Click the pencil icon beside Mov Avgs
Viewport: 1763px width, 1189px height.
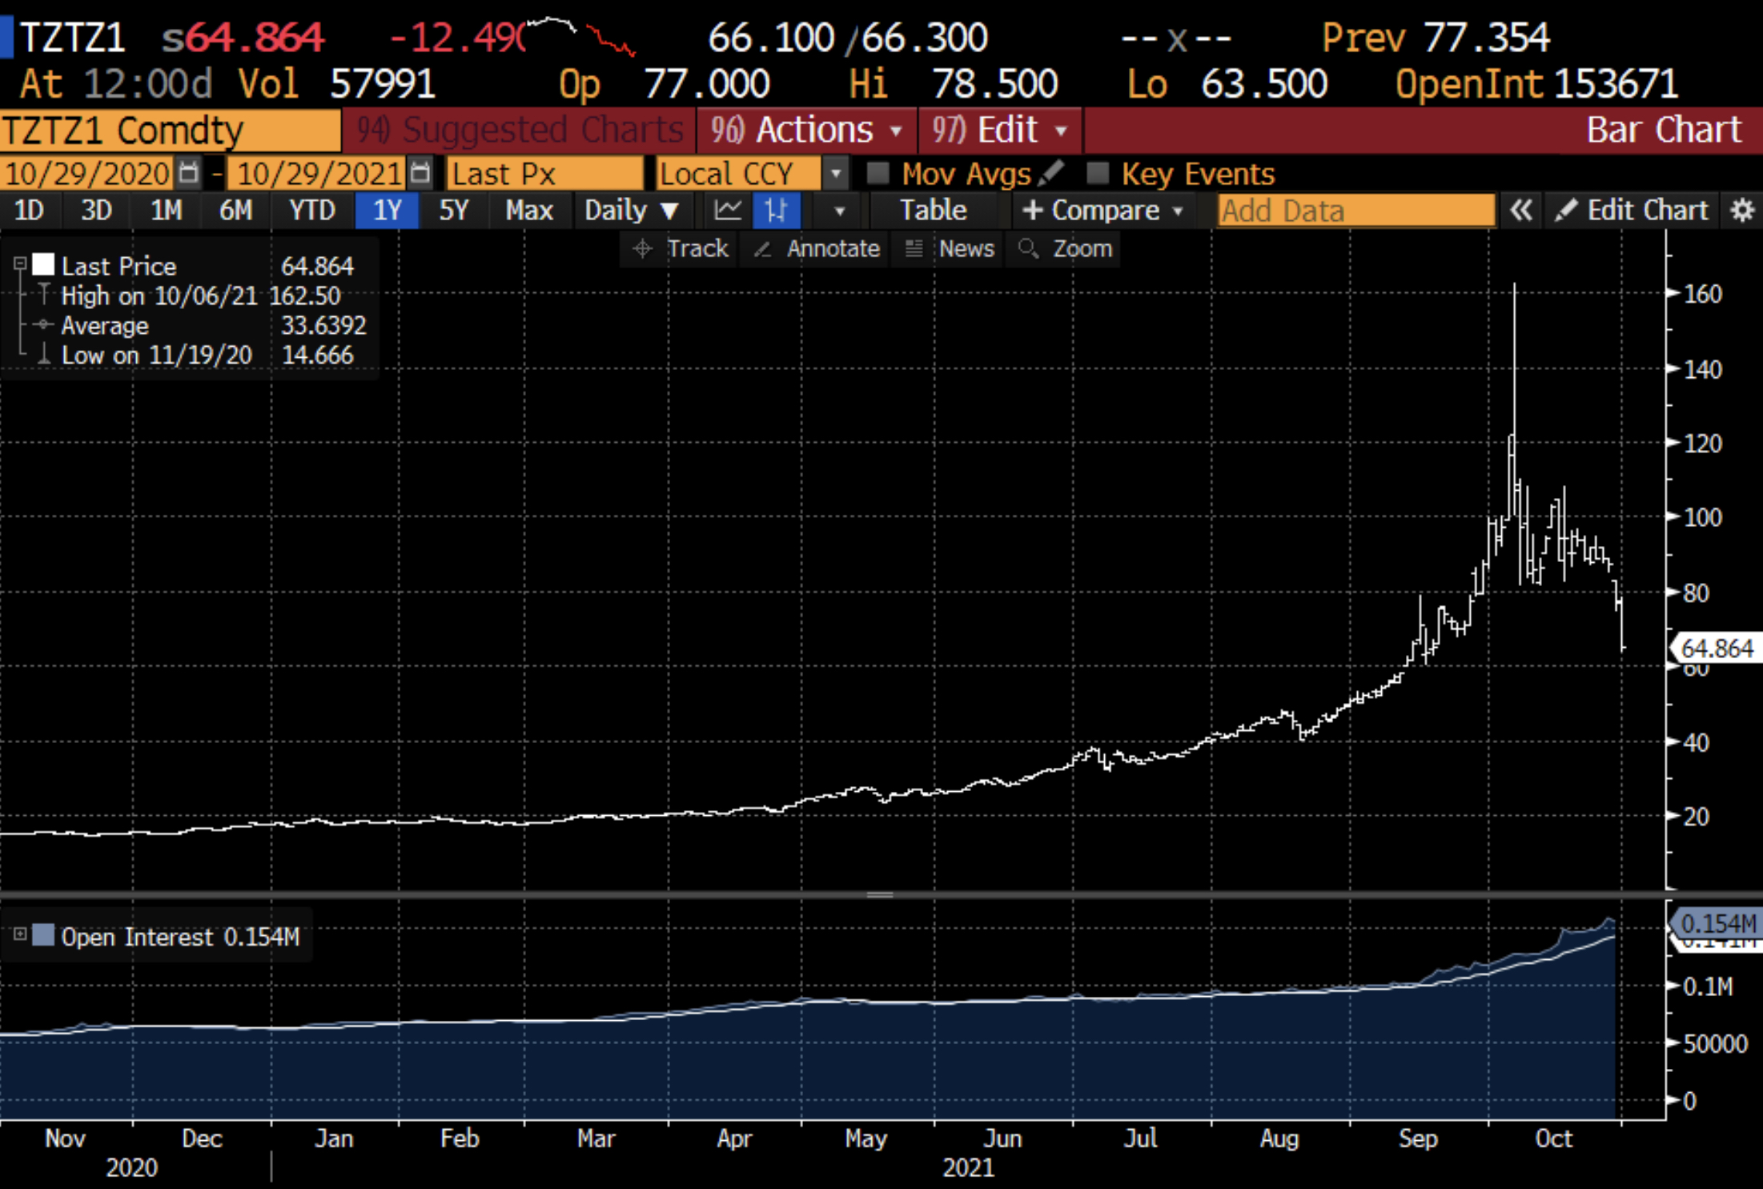1050,173
